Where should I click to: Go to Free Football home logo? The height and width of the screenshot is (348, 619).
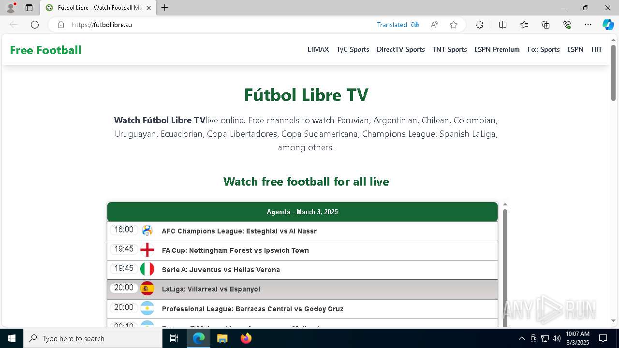click(45, 50)
